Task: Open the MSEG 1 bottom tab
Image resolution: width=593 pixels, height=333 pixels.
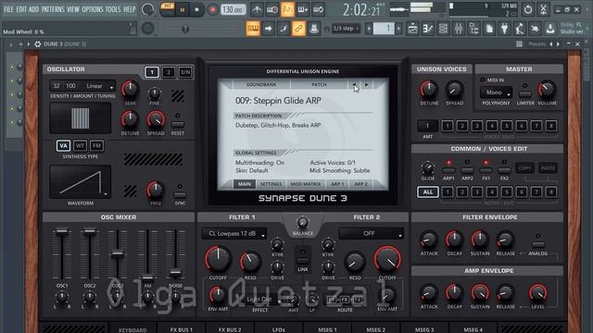Action: pyautogui.click(x=327, y=329)
